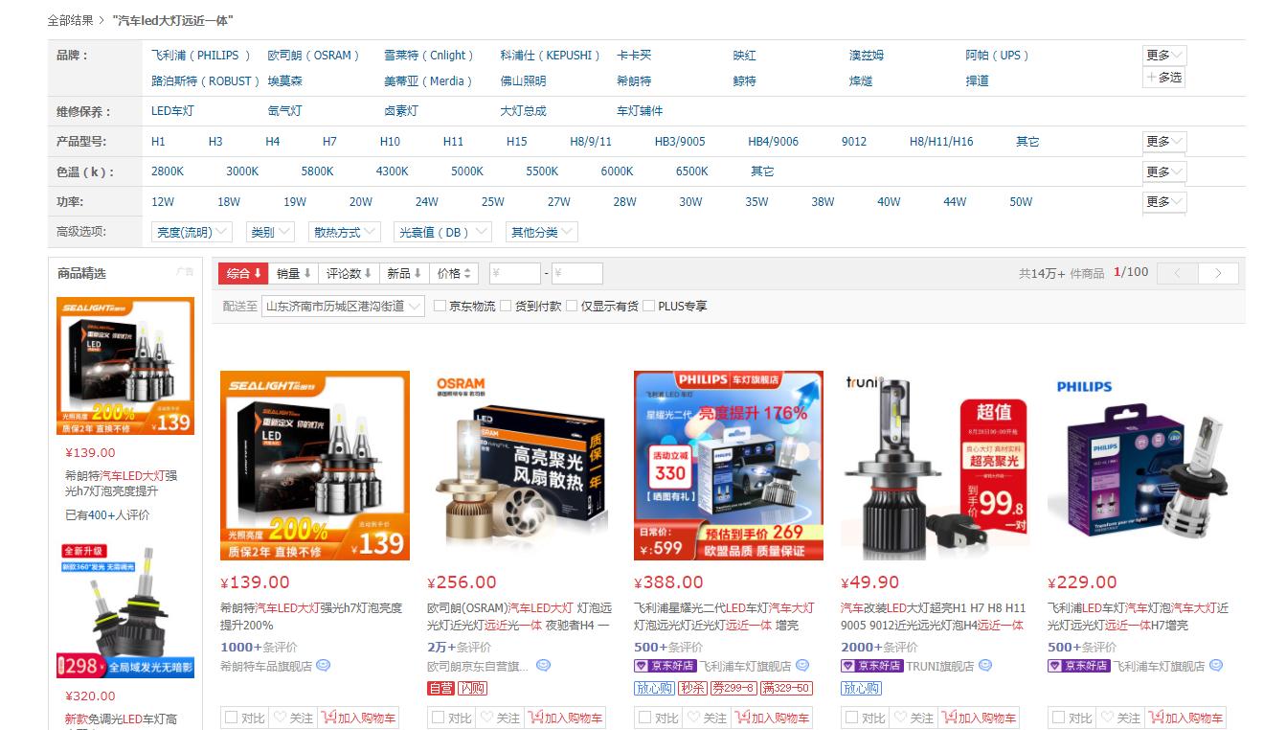Change delivery address dropdown 山东济南市历城区港沟街道

[x=343, y=306]
